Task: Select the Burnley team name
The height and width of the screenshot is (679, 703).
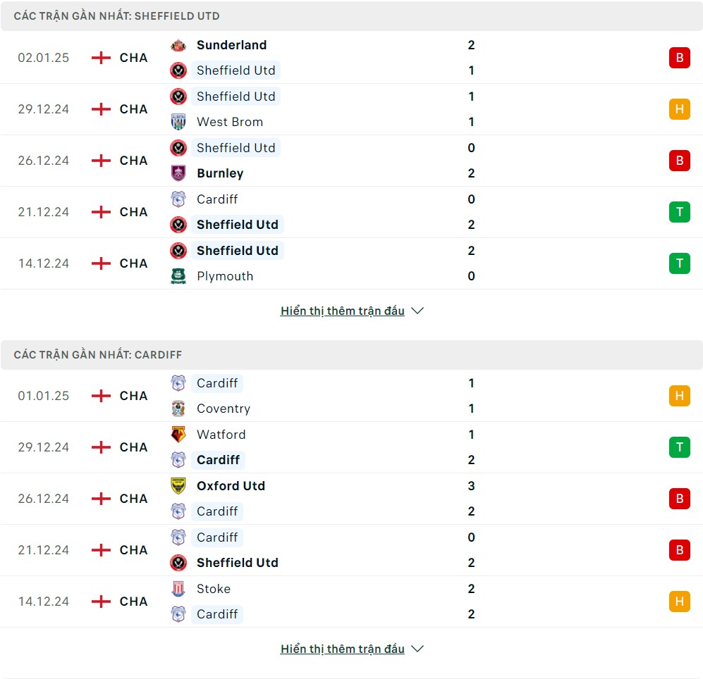Action: pyautogui.click(x=220, y=173)
